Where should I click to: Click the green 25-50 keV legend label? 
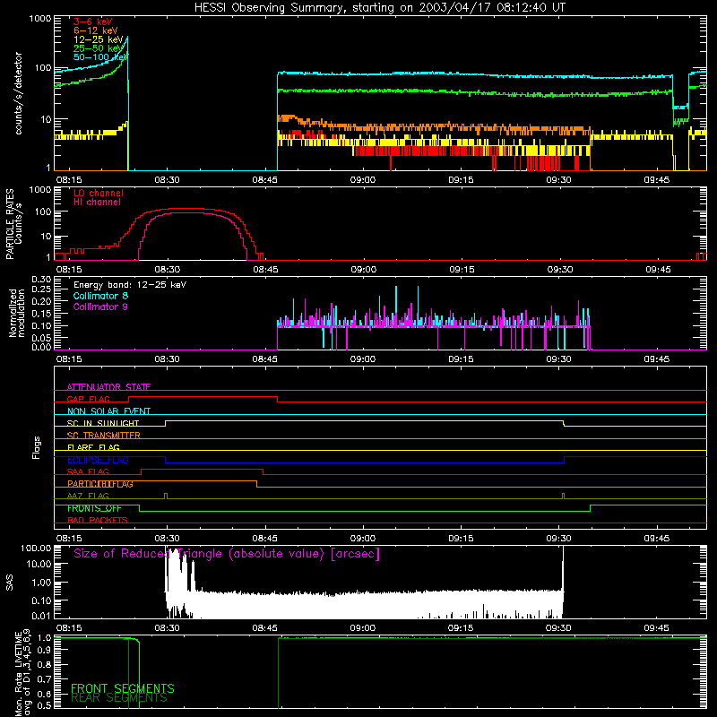click(99, 48)
